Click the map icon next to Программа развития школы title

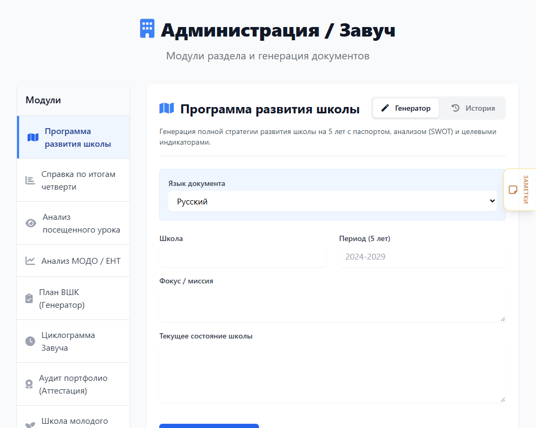[x=167, y=108]
